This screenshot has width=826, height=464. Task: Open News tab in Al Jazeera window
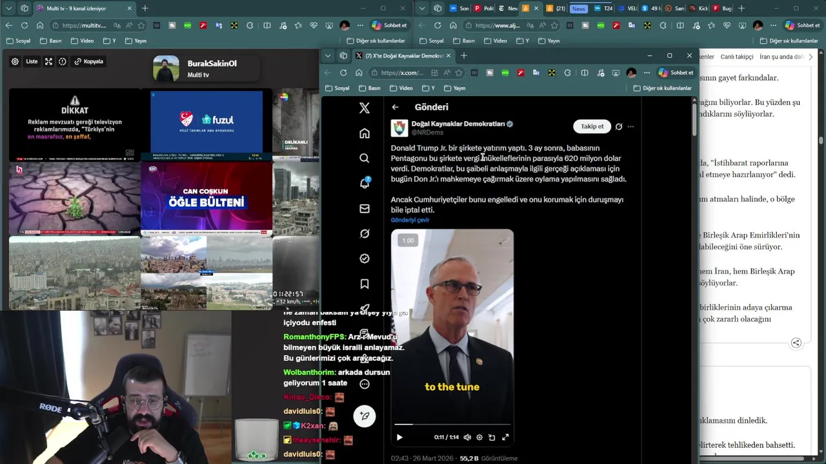click(x=579, y=8)
